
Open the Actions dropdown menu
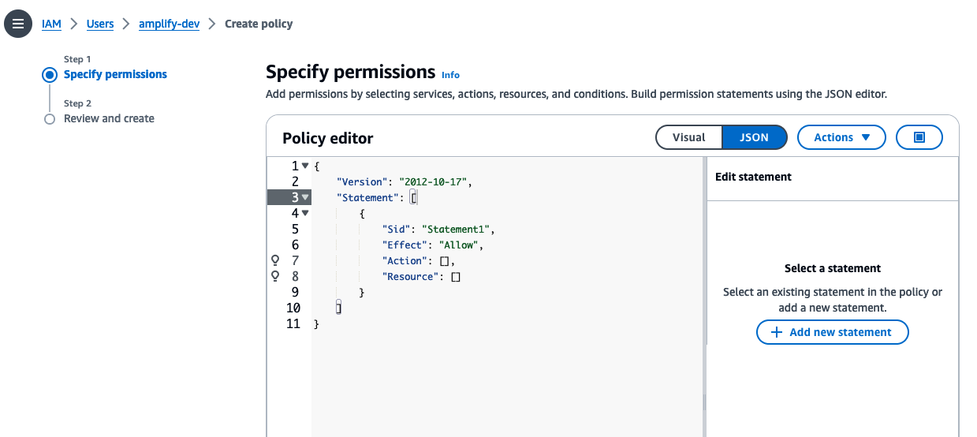(841, 137)
